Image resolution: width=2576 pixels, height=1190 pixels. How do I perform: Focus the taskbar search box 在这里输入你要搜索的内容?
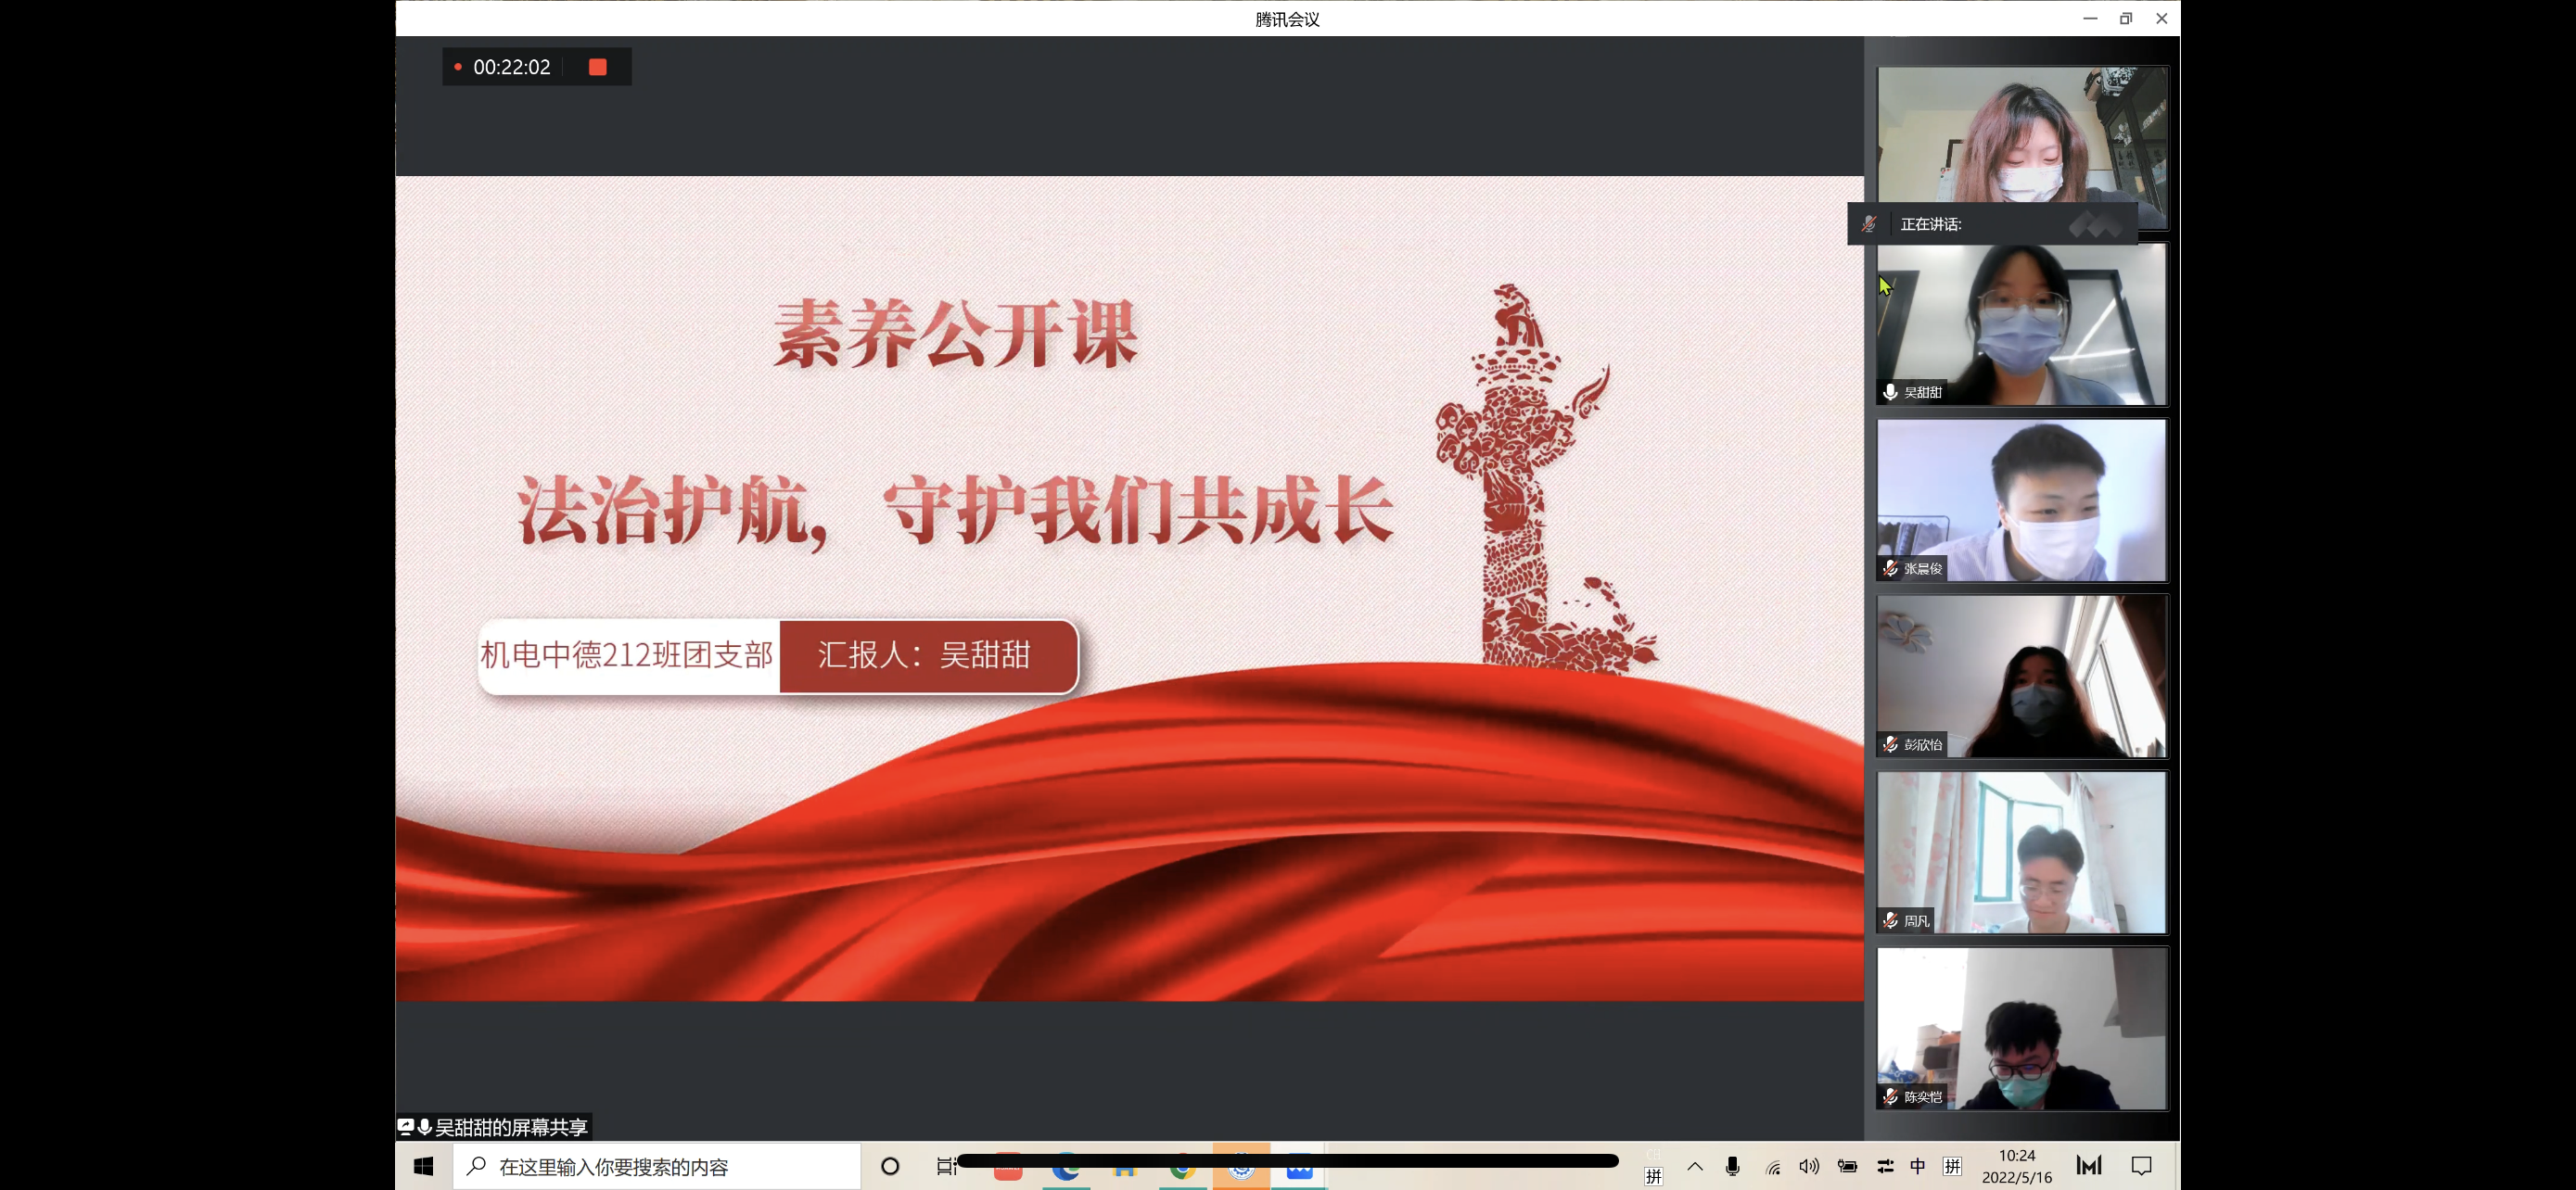tap(657, 1166)
